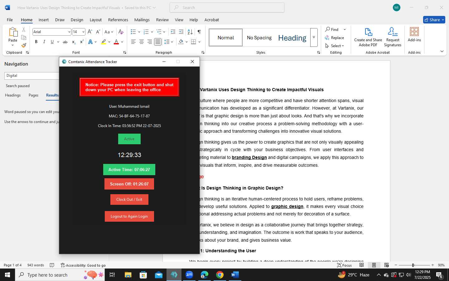Apply the yellow text highlight color

[104, 42]
